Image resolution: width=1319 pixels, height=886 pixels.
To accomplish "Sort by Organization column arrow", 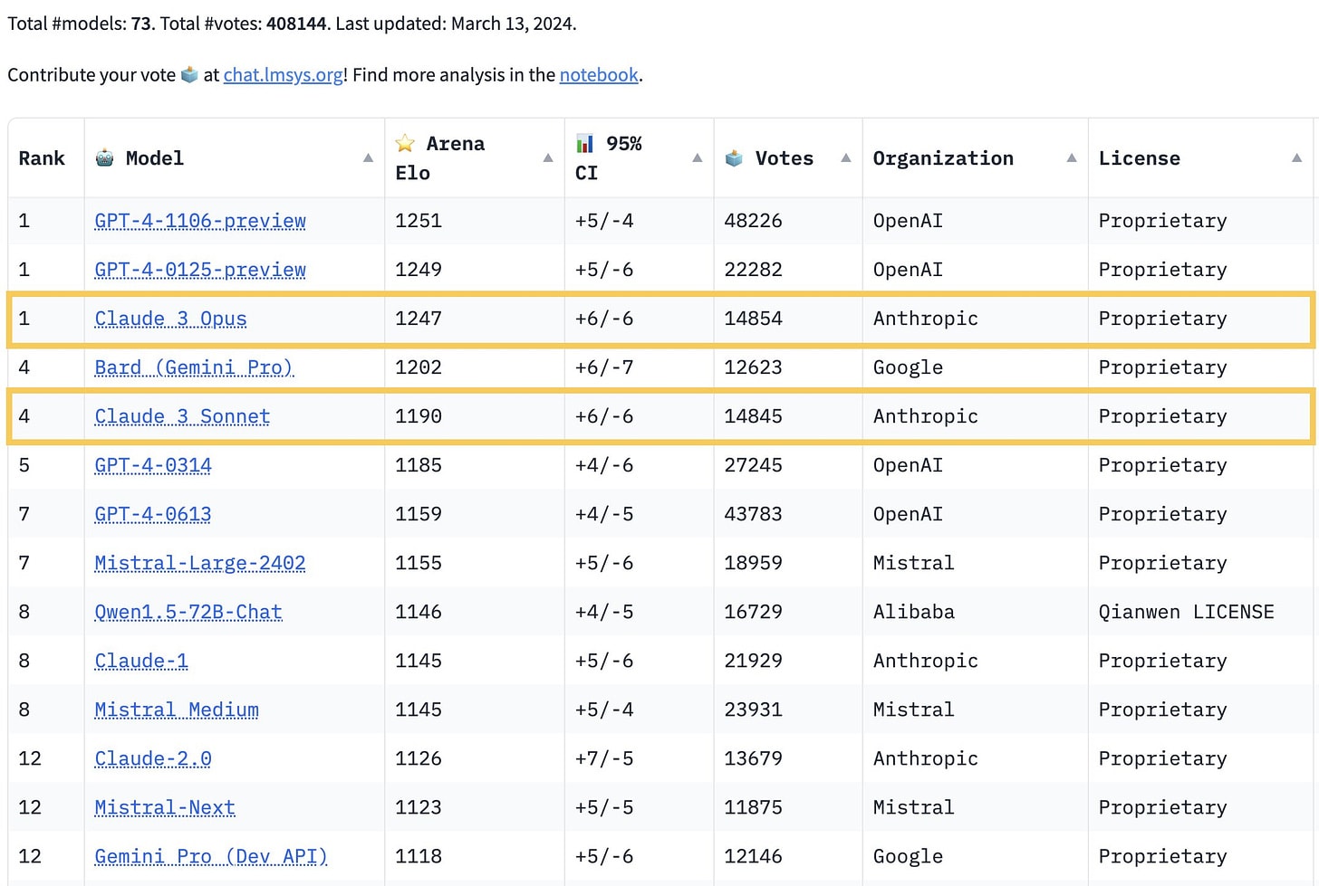I will coord(1072,158).
